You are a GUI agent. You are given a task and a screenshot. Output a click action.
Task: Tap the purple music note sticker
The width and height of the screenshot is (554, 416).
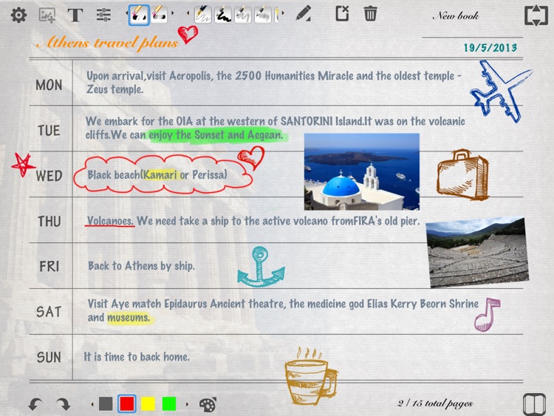pos(487,315)
